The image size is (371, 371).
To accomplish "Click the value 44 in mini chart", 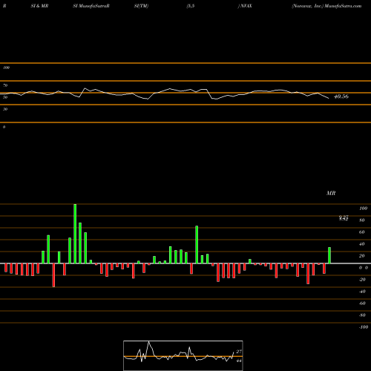I will [x=239, y=361].
